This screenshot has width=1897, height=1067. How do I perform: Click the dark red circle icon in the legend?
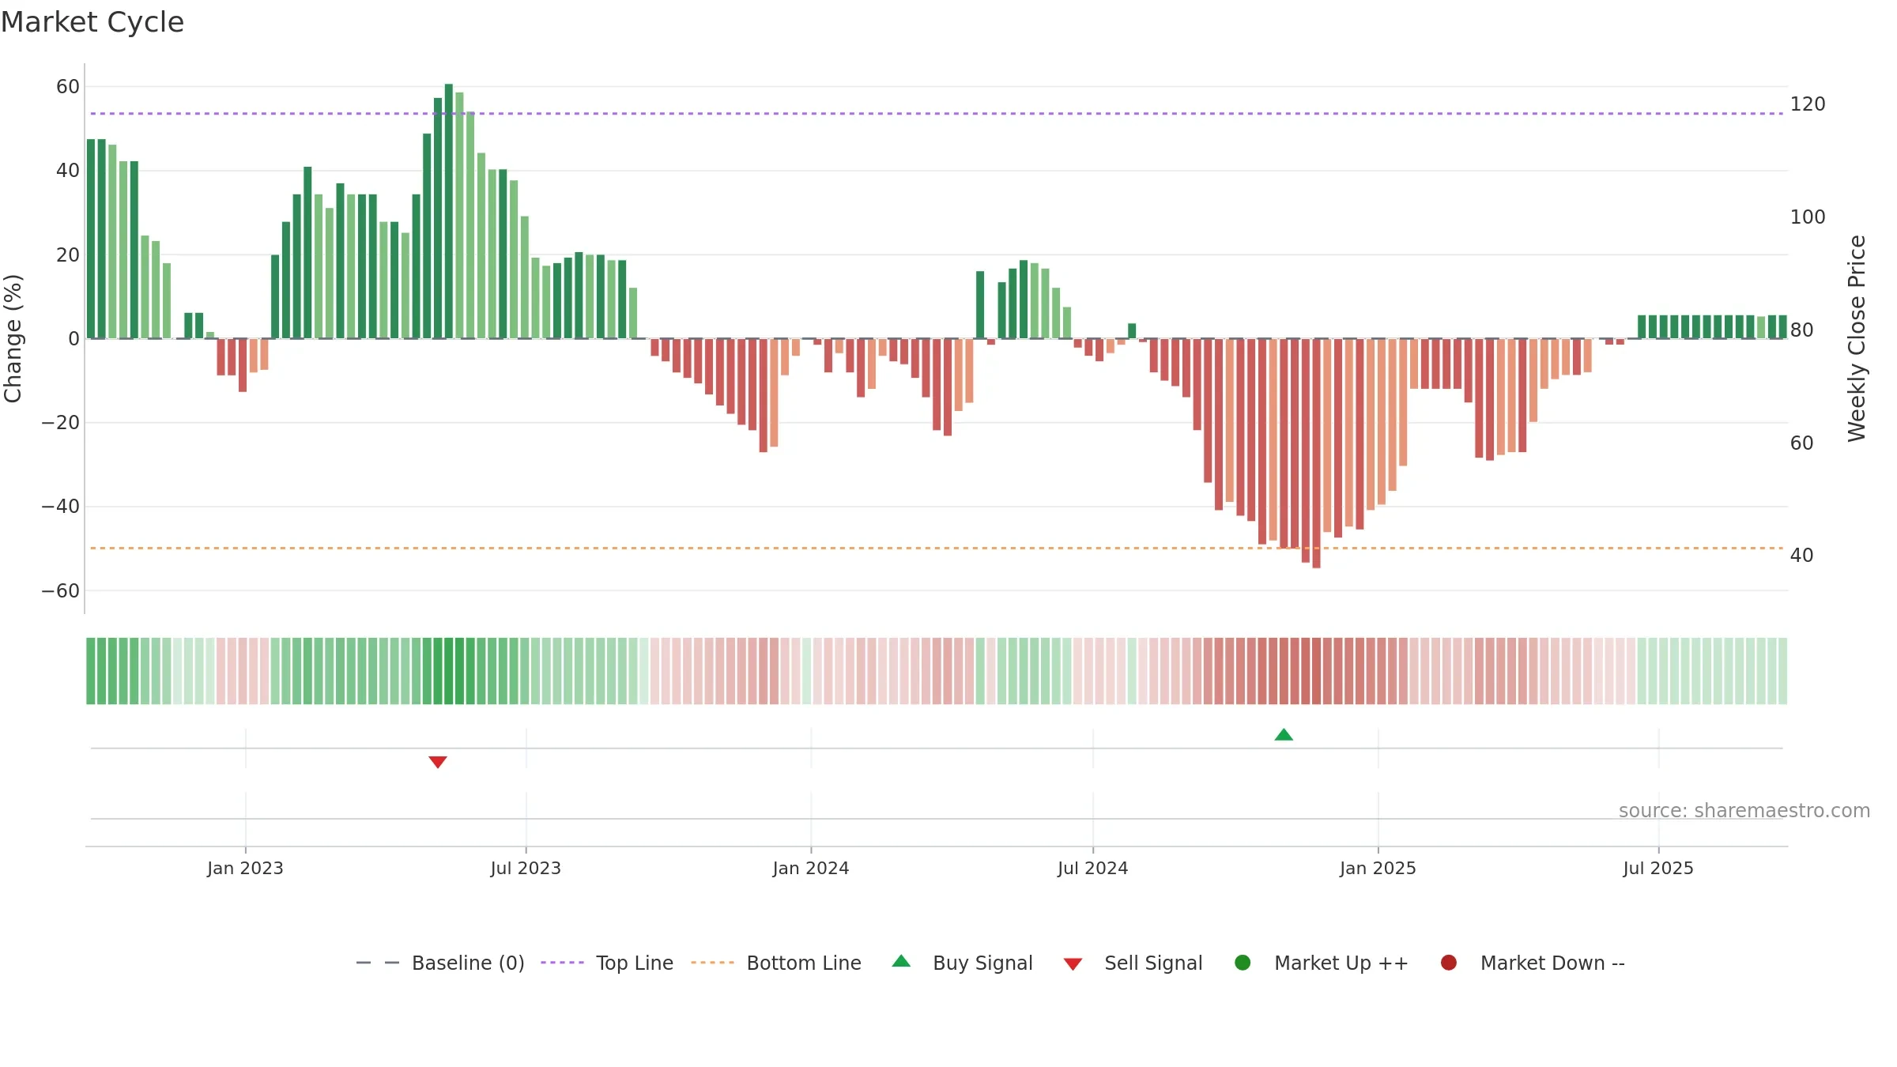pos(1449,963)
